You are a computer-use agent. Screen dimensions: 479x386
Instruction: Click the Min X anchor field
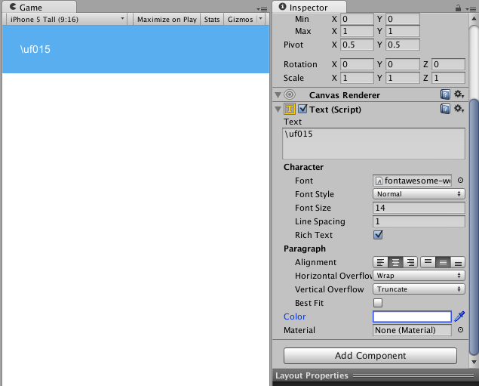tap(357, 19)
